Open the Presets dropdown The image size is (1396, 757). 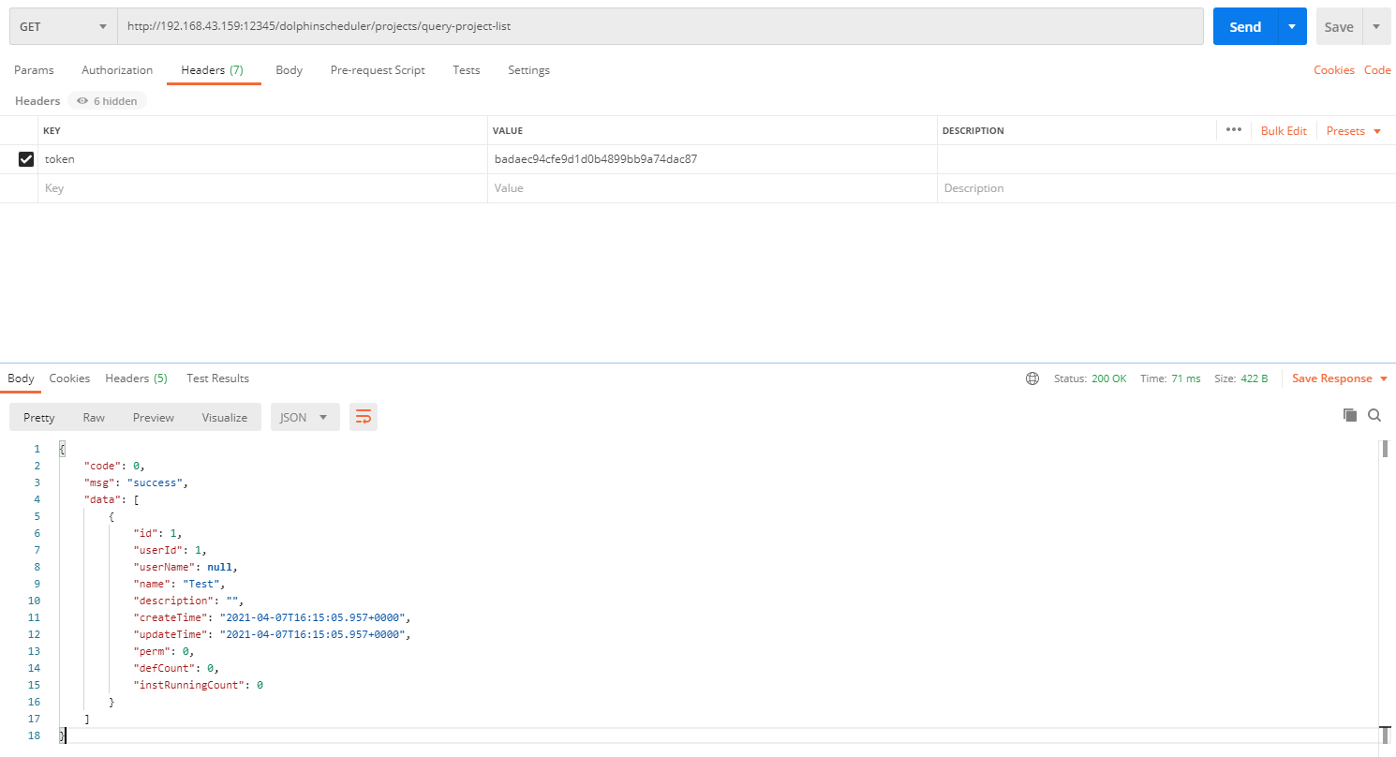(x=1352, y=130)
